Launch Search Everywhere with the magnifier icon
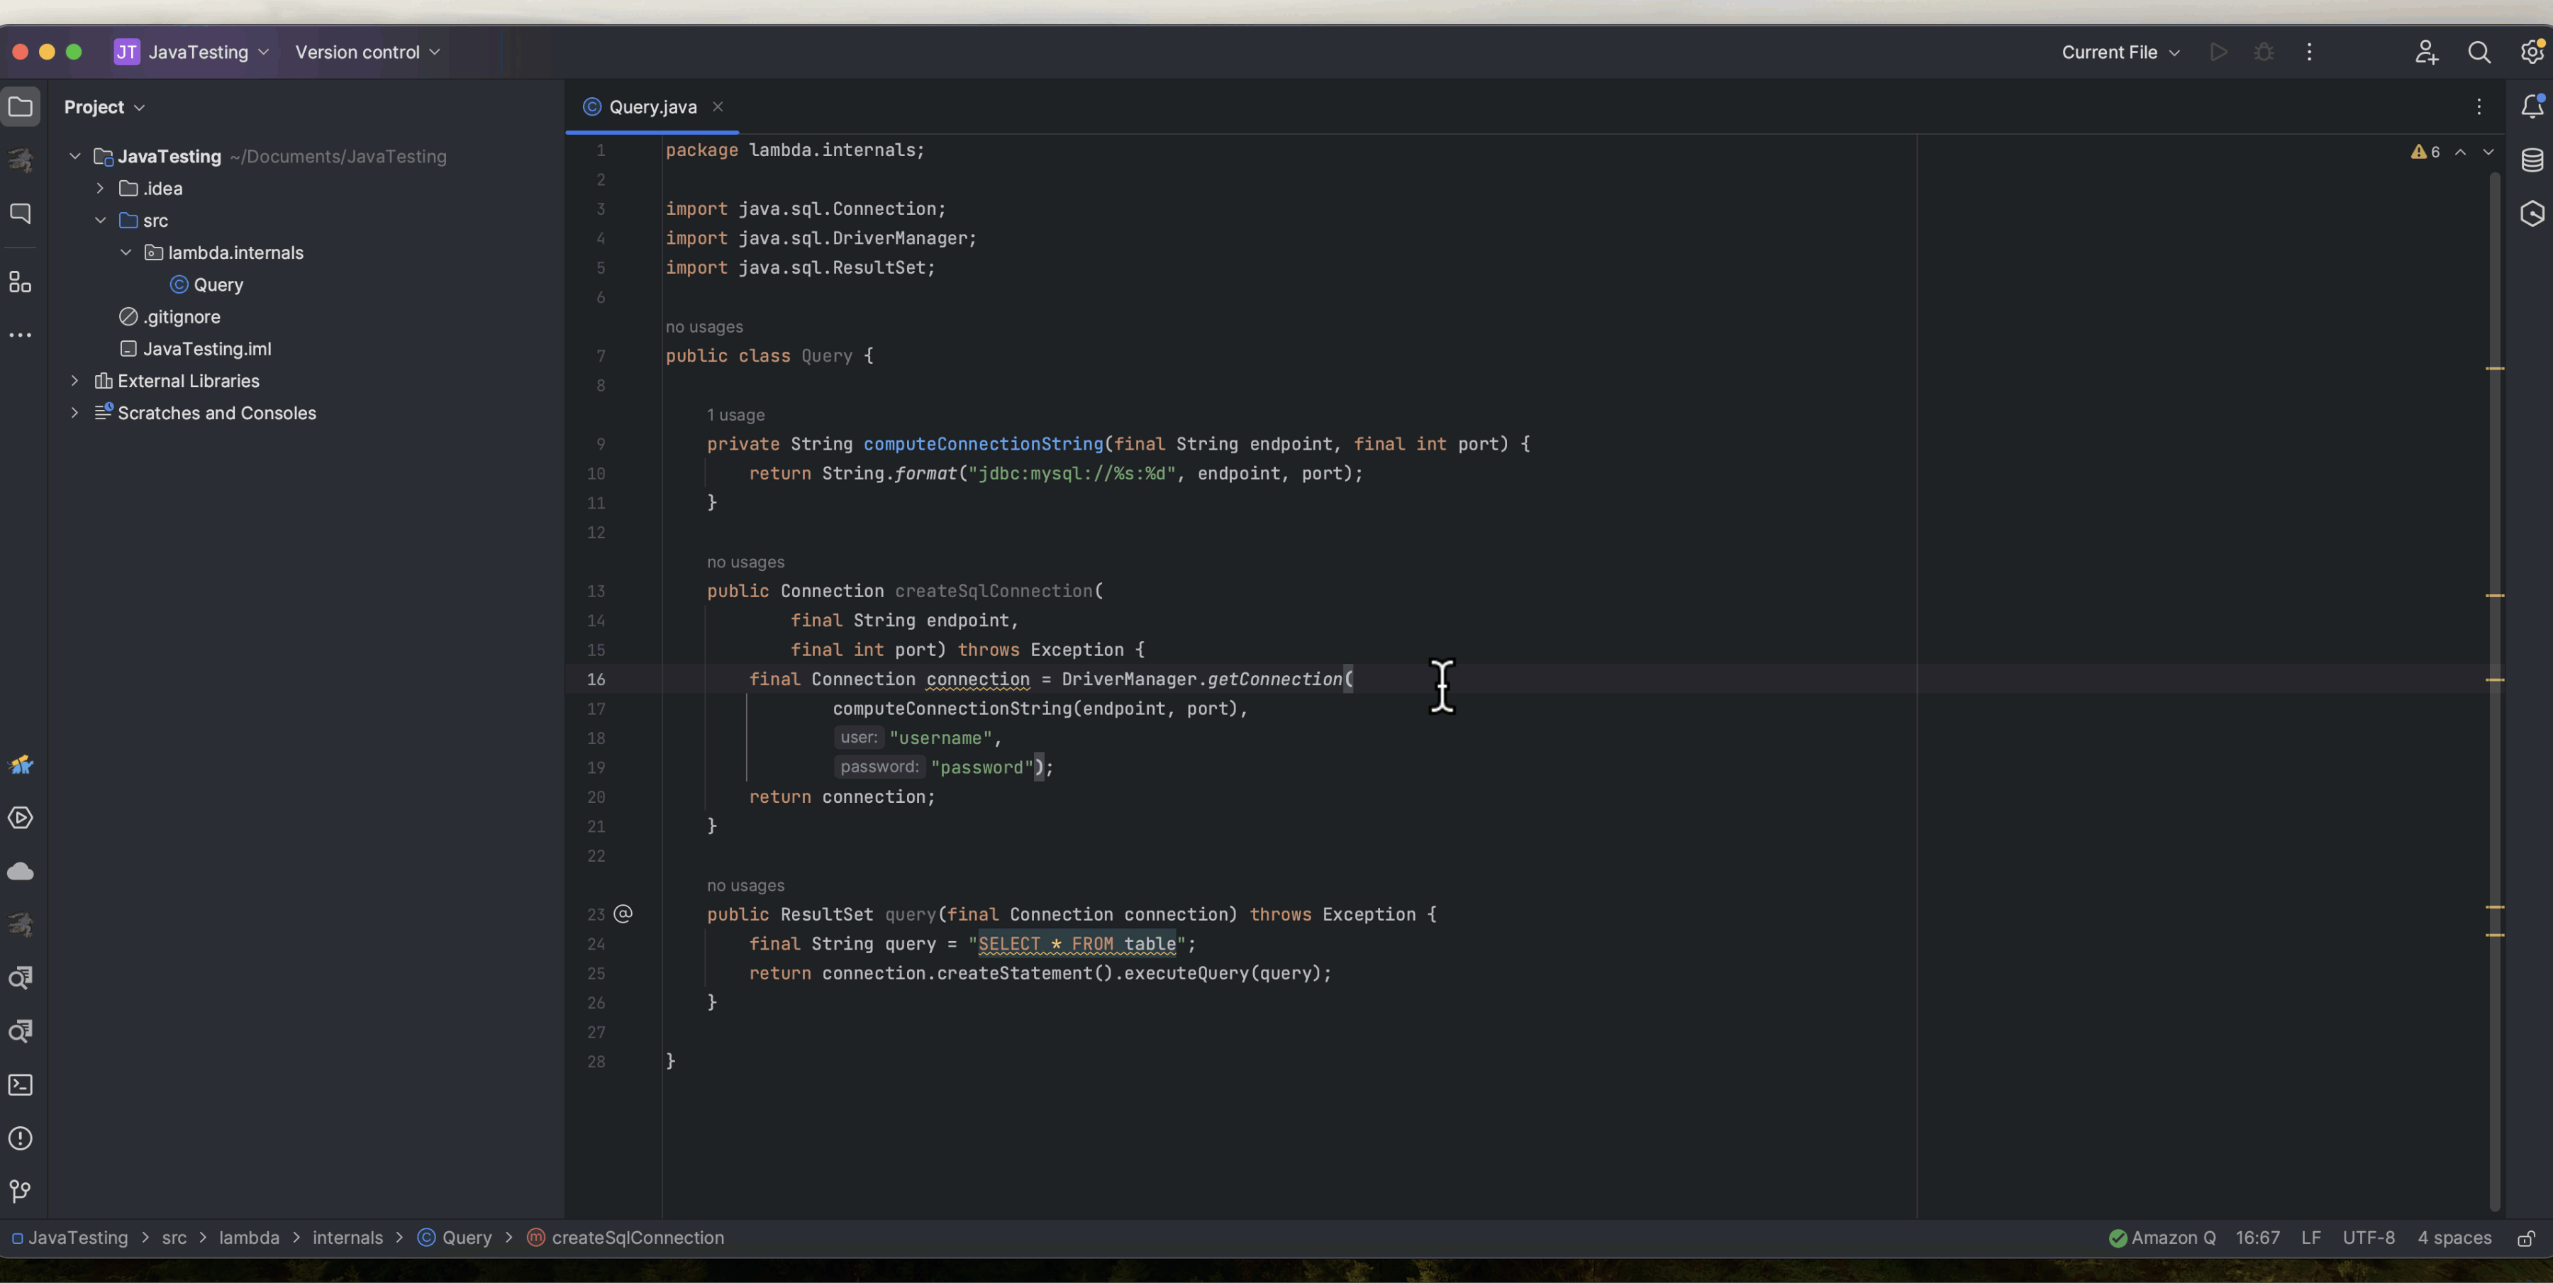This screenshot has height=1283, width=2553. click(x=2480, y=52)
